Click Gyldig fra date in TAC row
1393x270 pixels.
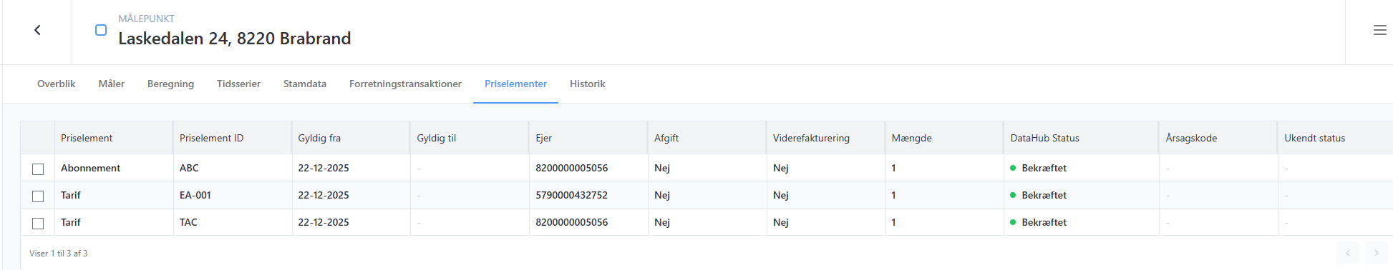[324, 222]
